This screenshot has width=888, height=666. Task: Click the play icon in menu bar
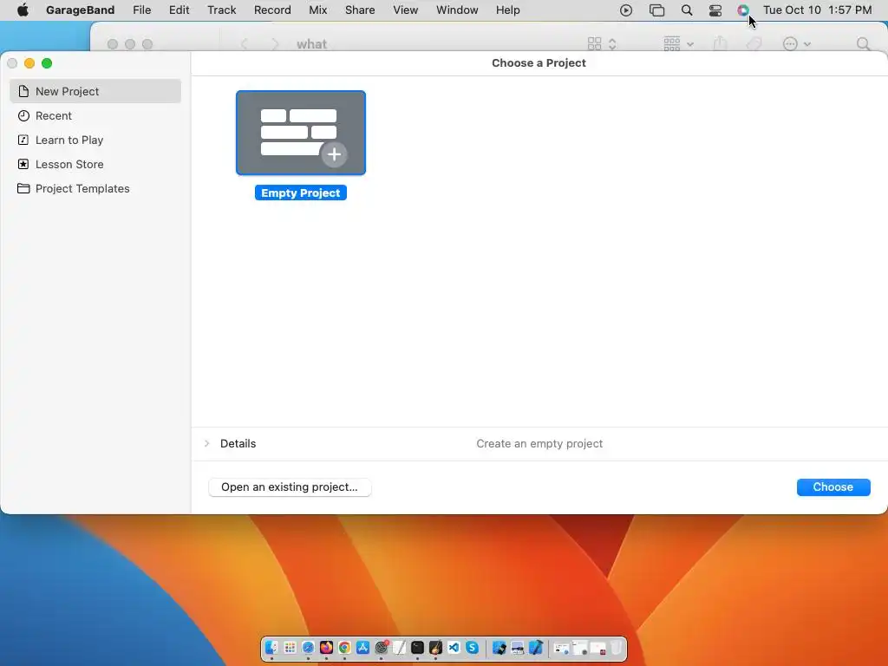(x=626, y=10)
